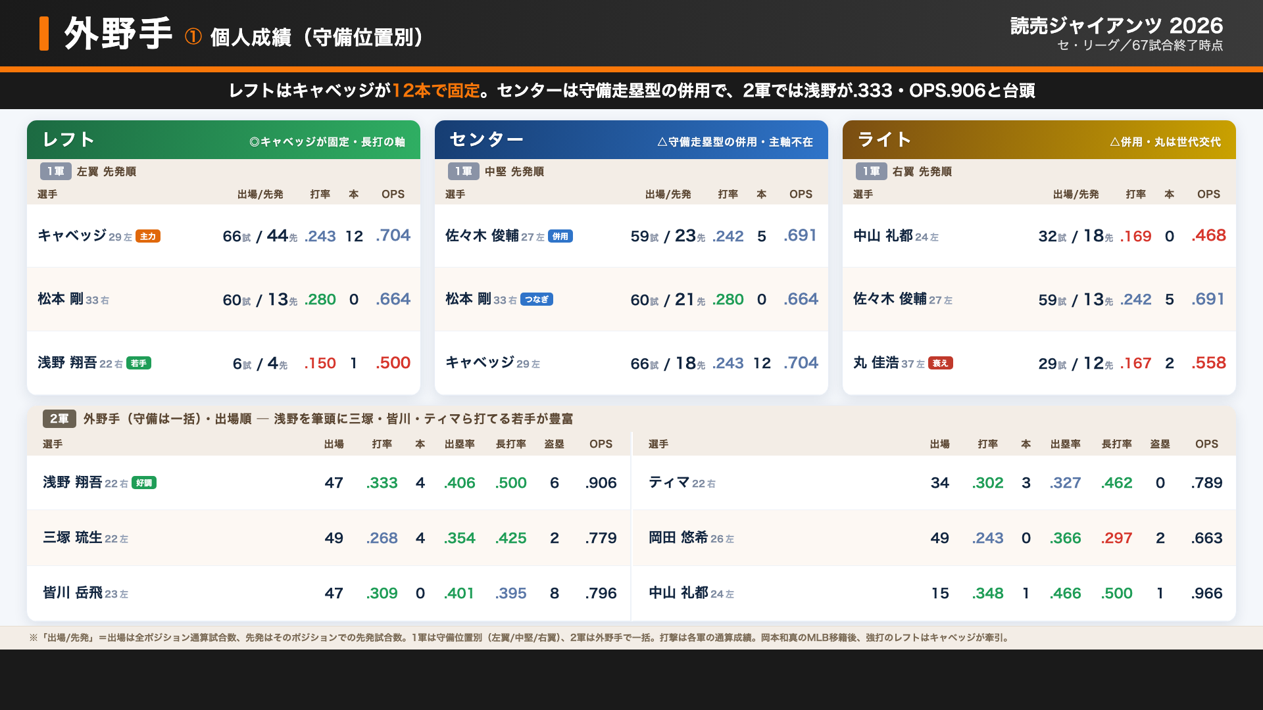The width and height of the screenshot is (1263, 710).
Task: Click the セ・リーグ／67試合終了時点 subtitle
Action: tap(1140, 45)
